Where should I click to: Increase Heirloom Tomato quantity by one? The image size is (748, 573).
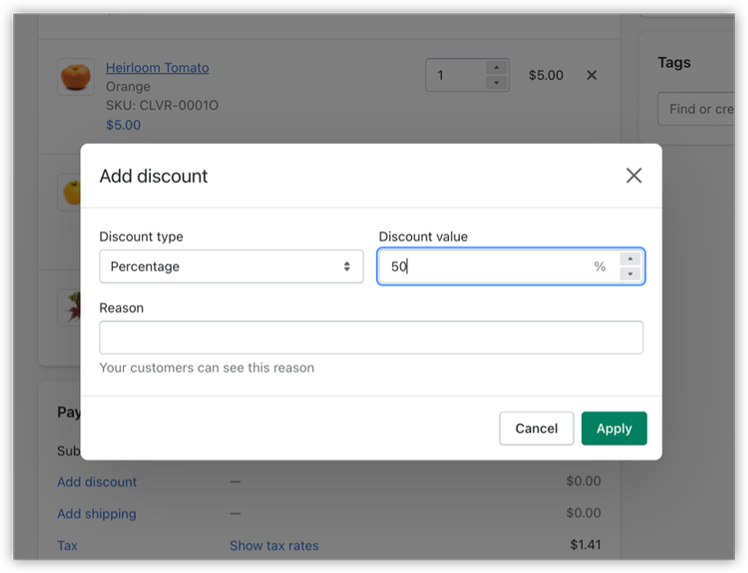pos(496,68)
